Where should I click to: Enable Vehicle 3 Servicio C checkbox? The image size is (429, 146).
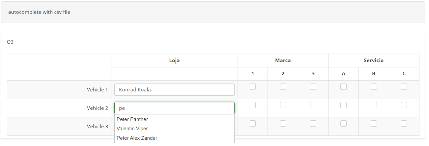tap(404, 124)
